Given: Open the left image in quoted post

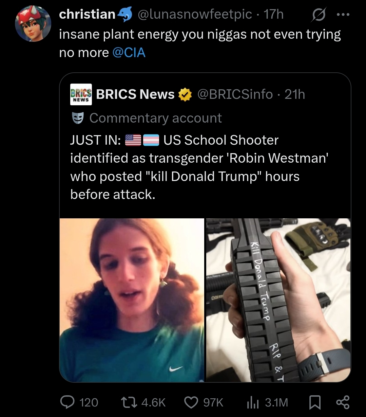Looking at the screenshot, I should 132,300.
